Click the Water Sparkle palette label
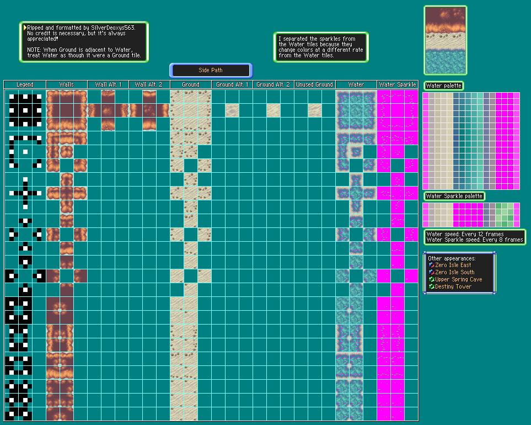The height and width of the screenshot is (425, 531). coord(454,196)
